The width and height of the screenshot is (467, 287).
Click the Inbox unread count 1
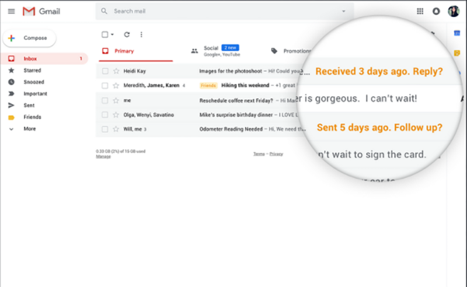tap(81, 59)
